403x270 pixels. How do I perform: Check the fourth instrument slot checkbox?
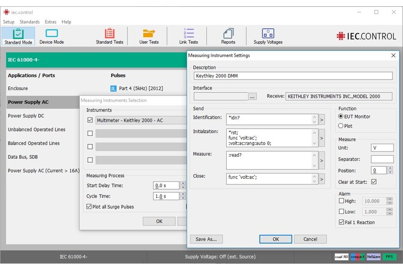[90, 160]
